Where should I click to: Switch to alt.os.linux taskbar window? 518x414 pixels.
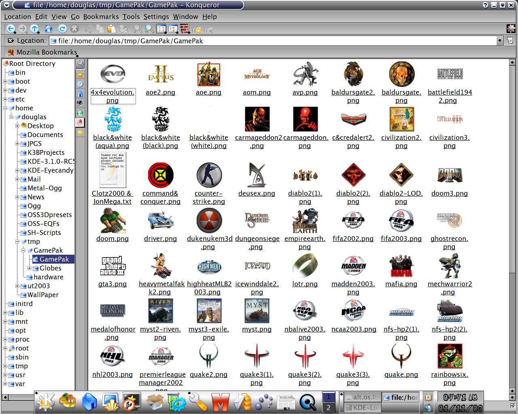(362, 397)
